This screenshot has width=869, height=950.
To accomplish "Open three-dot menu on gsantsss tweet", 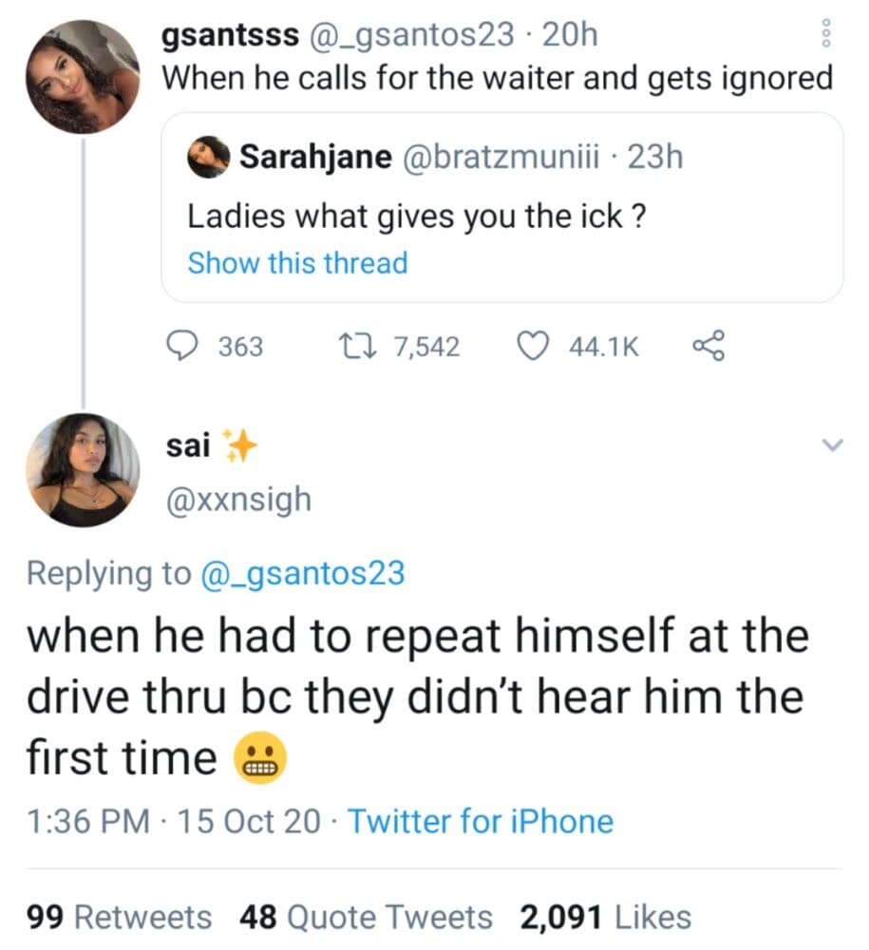I will (x=826, y=33).
